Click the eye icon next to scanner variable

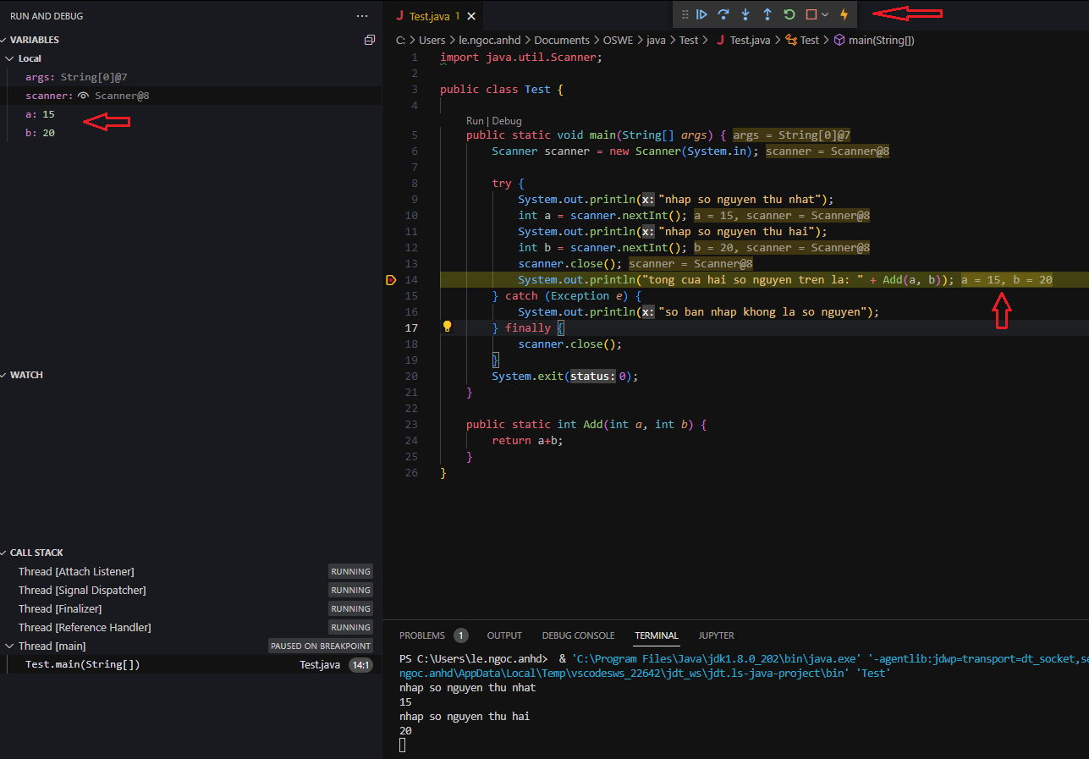click(x=84, y=96)
